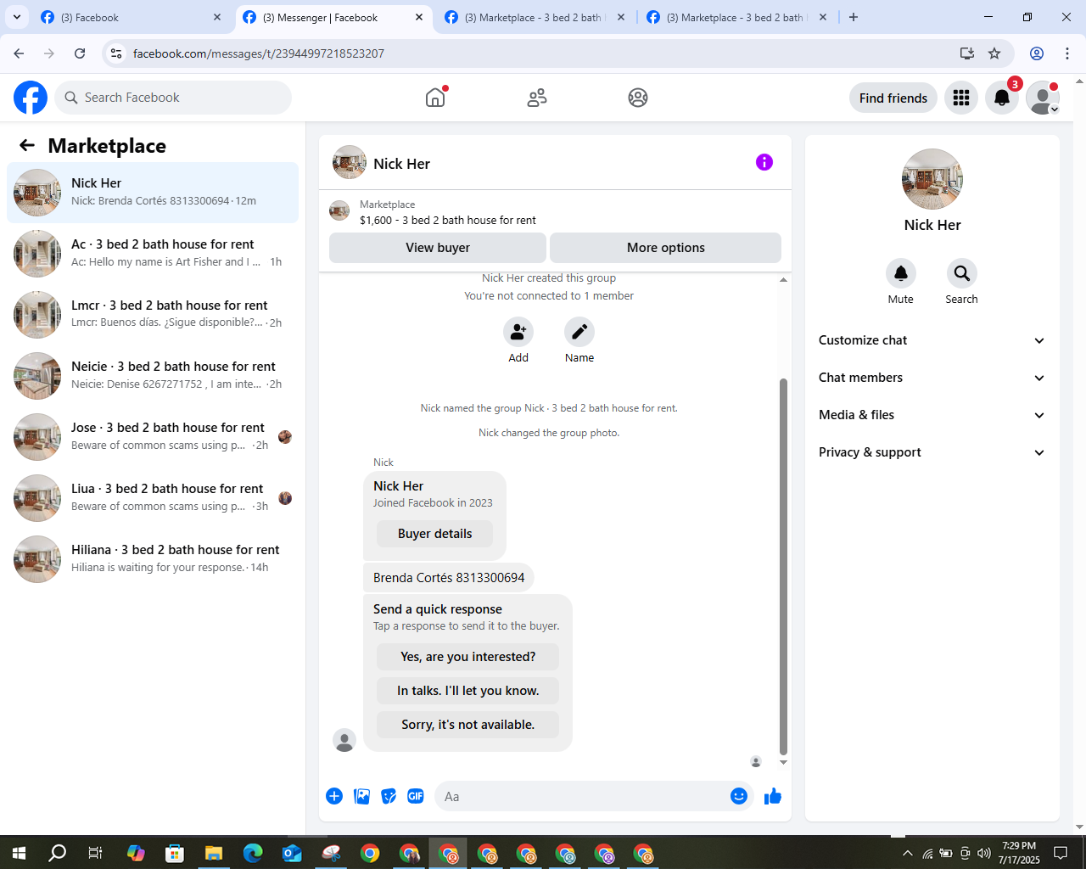Click the chat message scrollbar
The image size is (1086, 869).
tap(783, 566)
